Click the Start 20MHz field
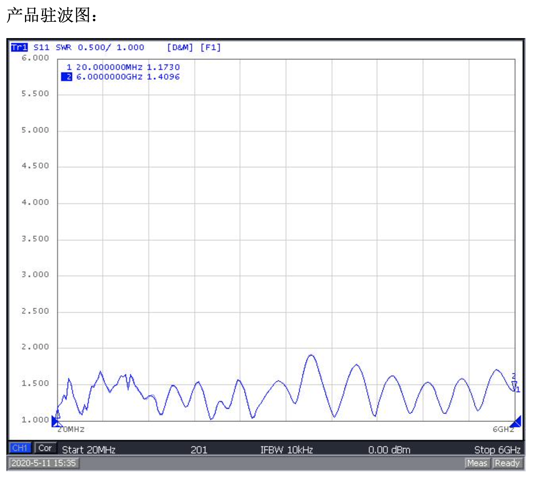Viewport: 533px width, 481px height. (88, 450)
